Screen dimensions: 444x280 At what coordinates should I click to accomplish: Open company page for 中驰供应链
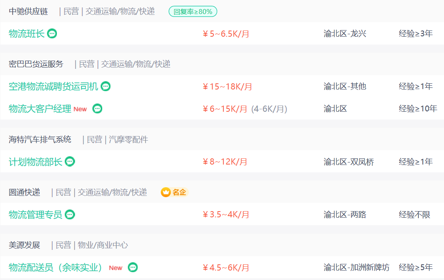pyautogui.click(x=28, y=12)
